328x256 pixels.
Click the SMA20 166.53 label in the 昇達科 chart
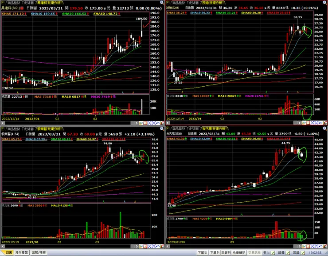(75, 14)
